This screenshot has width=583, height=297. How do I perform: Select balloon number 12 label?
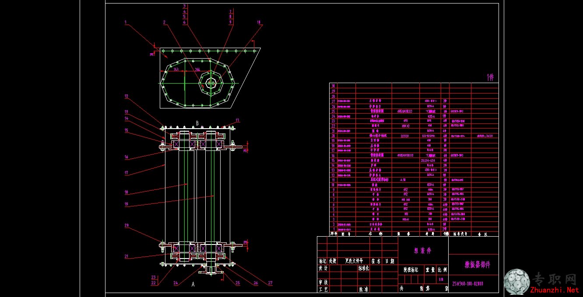tap(126, 96)
